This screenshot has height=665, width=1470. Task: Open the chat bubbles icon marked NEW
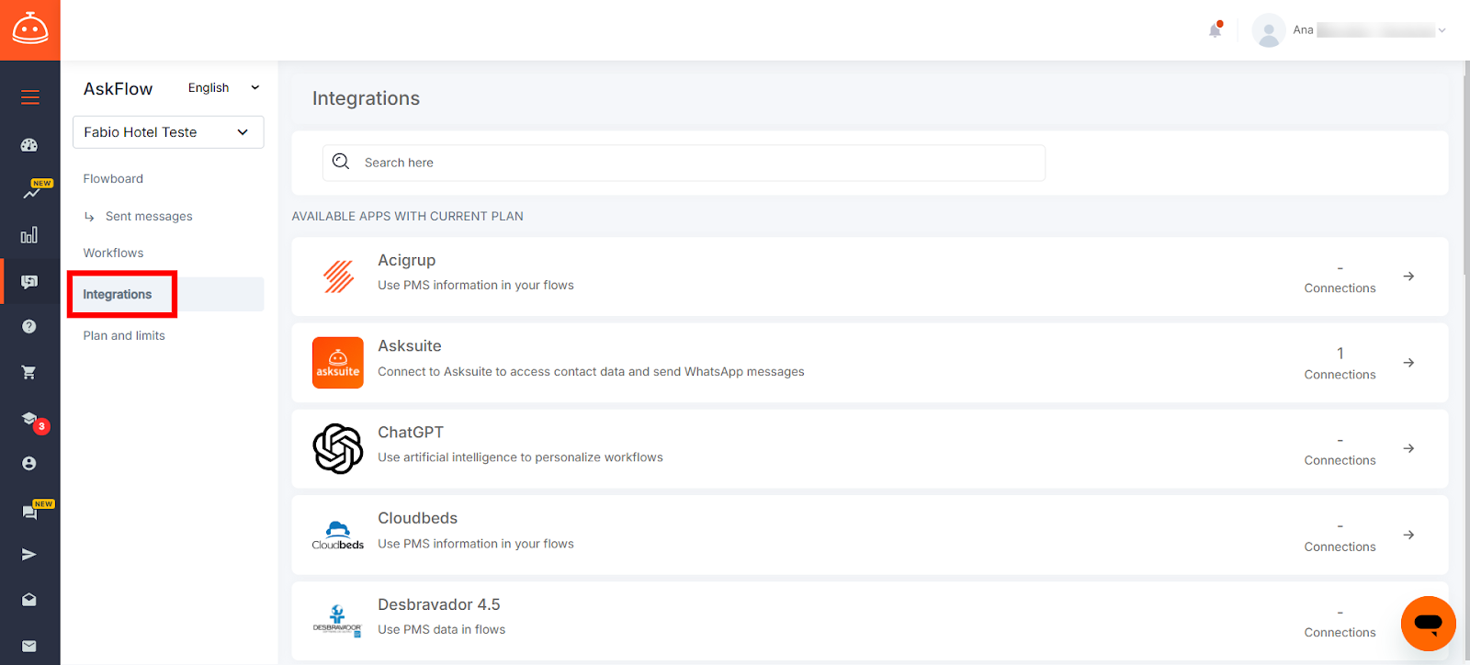click(x=29, y=512)
